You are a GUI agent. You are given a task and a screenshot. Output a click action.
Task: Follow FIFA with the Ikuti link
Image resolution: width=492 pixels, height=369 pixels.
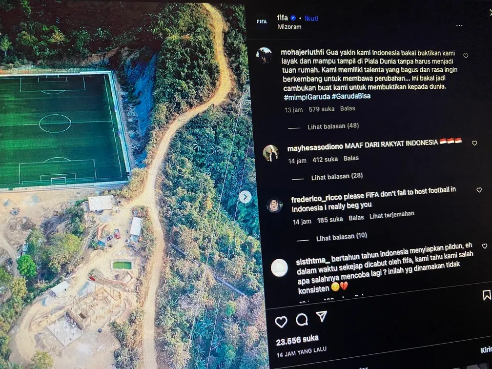click(311, 18)
